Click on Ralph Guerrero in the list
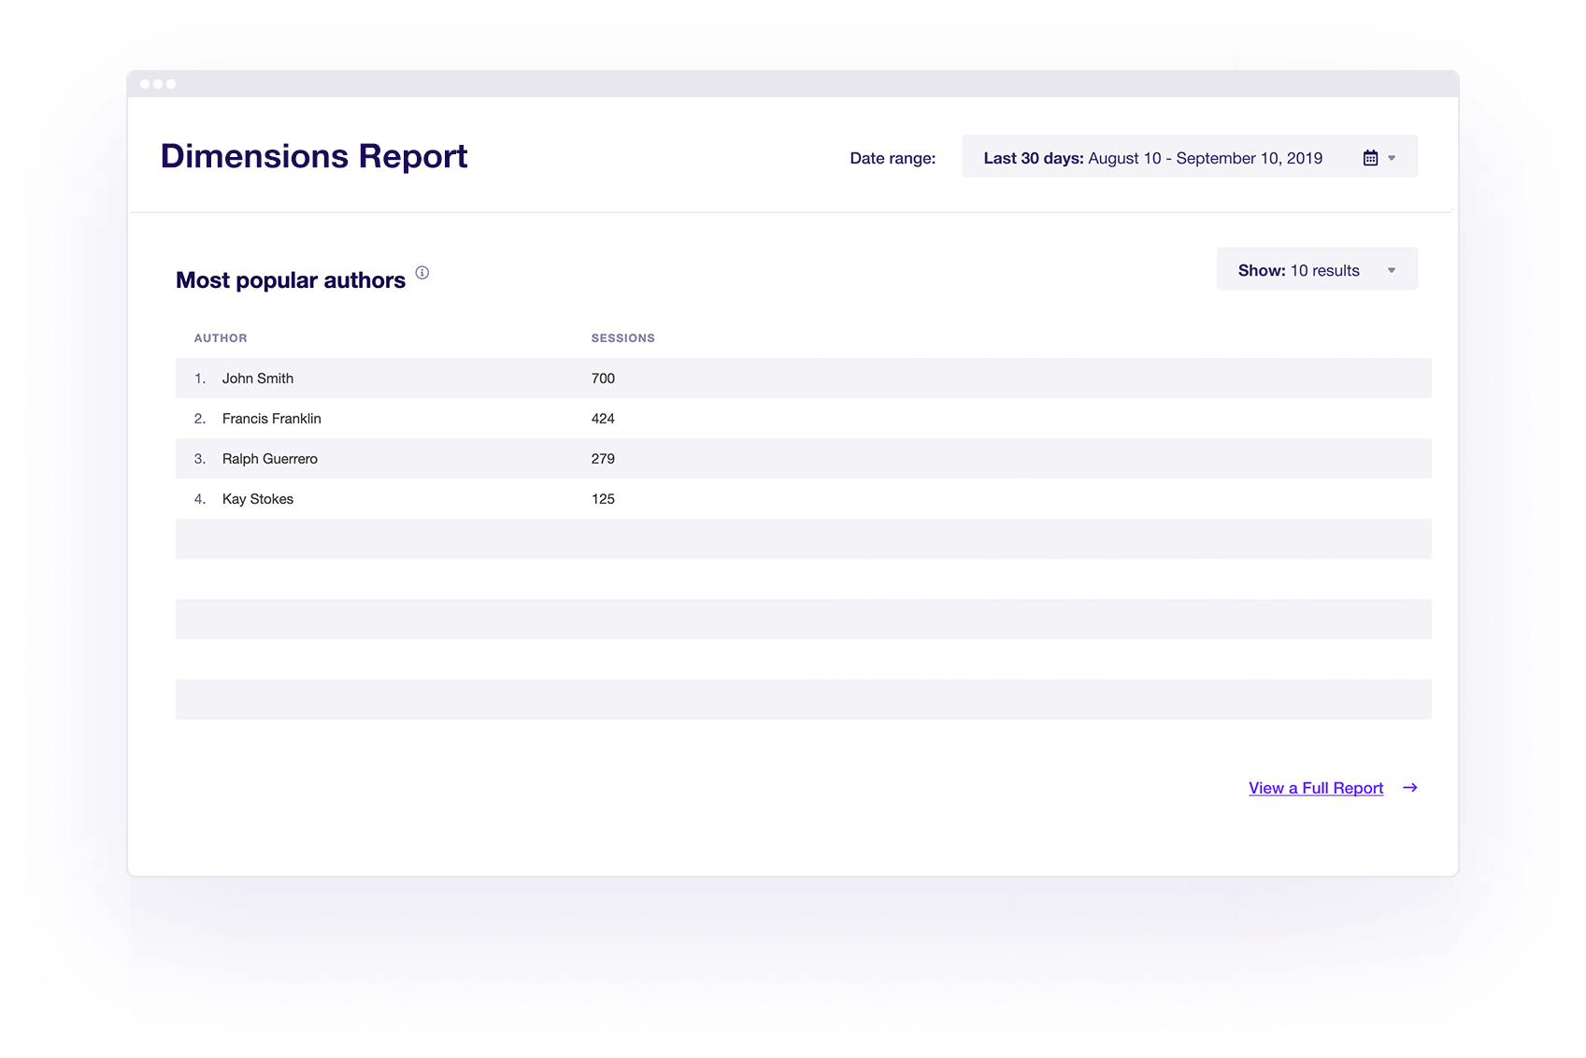This screenshot has height=1058, width=1586. tap(270, 459)
